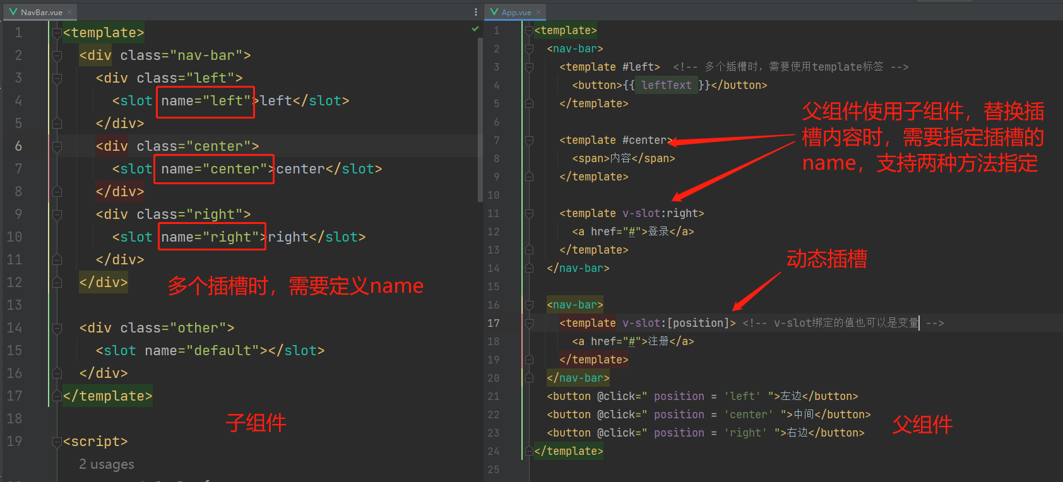Switch to the App.vue editor tab
1063x482 pixels.
coord(516,12)
